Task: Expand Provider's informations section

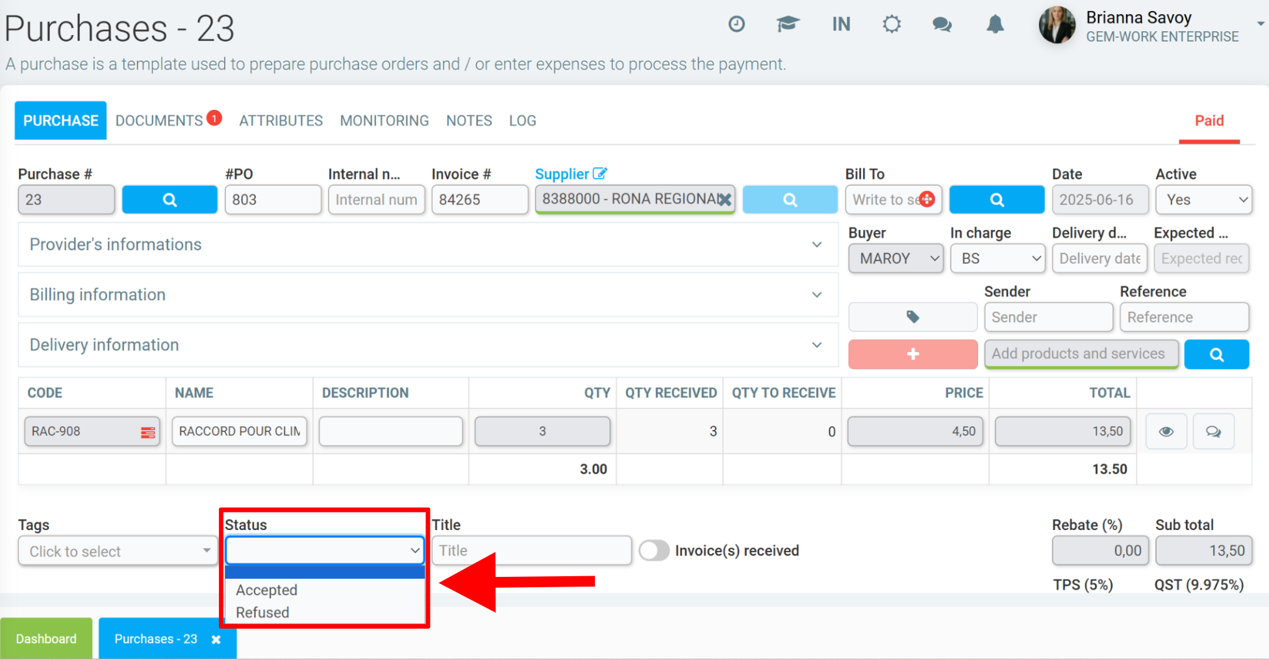Action: coord(428,244)
